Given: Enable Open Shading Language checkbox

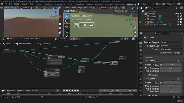Looking at the screenshot, I should (161, 53).
